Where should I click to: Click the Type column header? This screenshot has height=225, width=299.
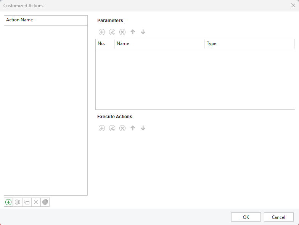click(250, 44)
